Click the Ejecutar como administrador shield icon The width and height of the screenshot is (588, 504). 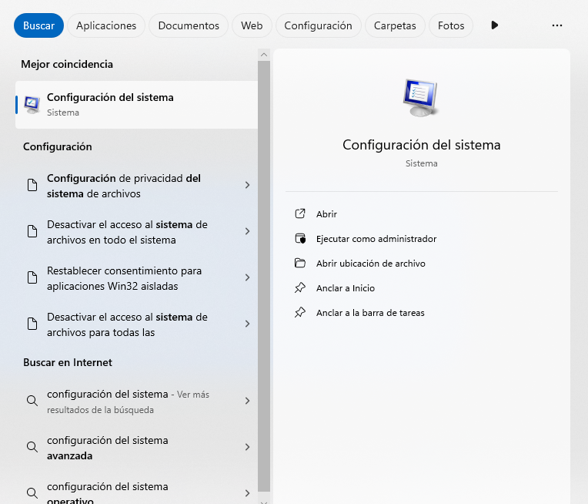point(300,239)
